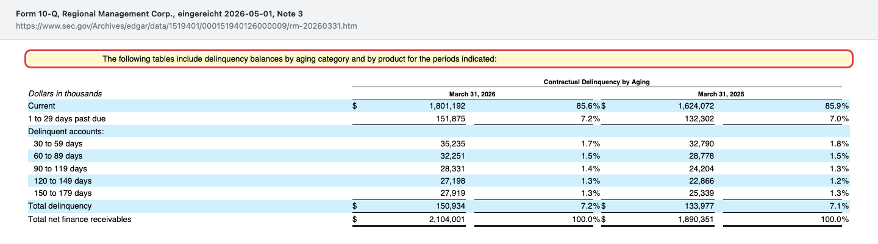Select the 'Current' row label
This screenshot has width=878, height=244.
(x=41, y=106)
